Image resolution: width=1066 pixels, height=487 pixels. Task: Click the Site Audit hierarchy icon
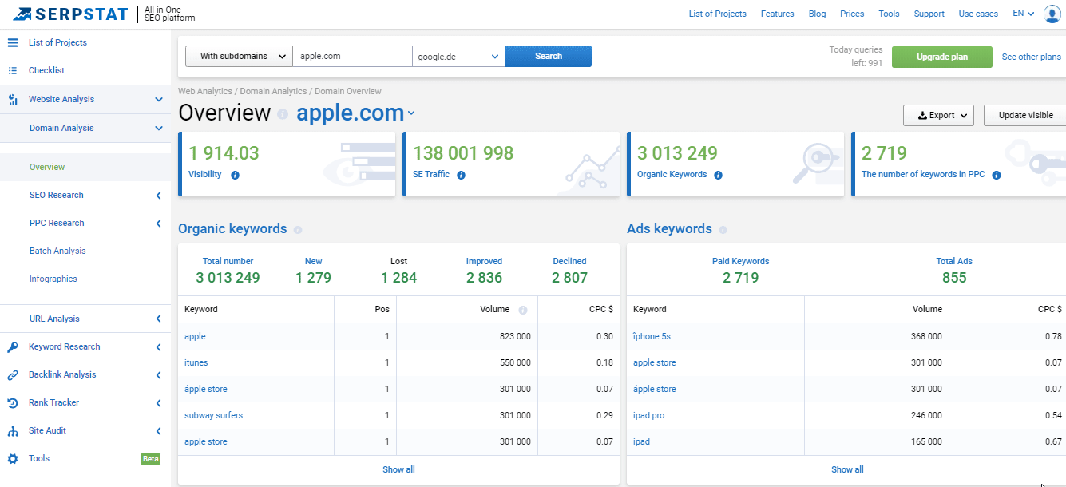click(x=13, y=431)
